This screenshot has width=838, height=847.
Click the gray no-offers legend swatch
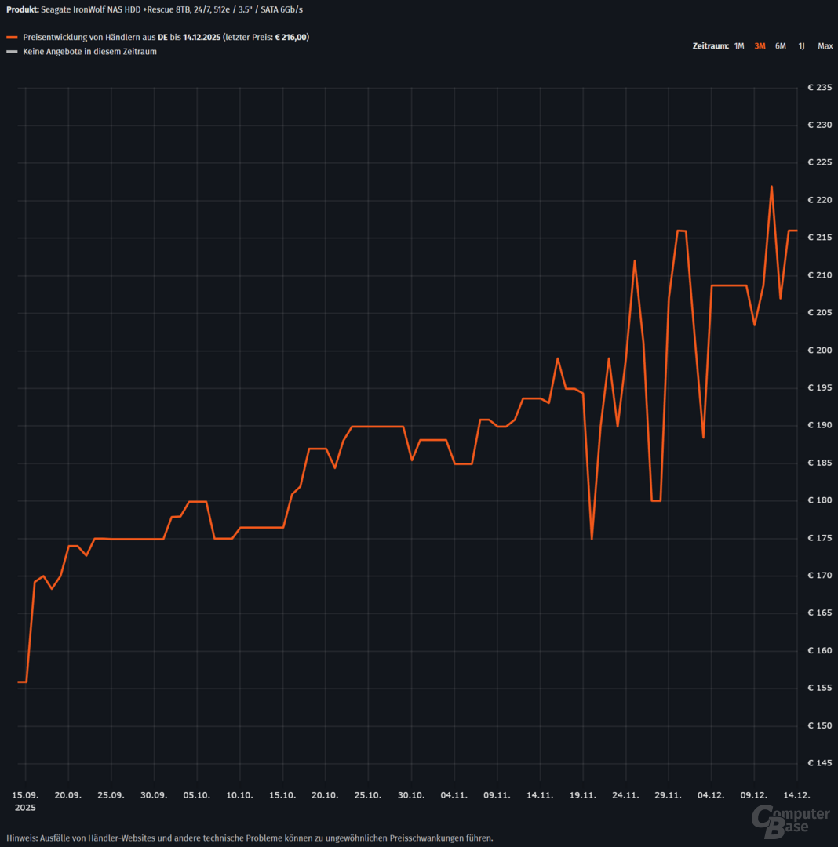[x=12, y=52]
